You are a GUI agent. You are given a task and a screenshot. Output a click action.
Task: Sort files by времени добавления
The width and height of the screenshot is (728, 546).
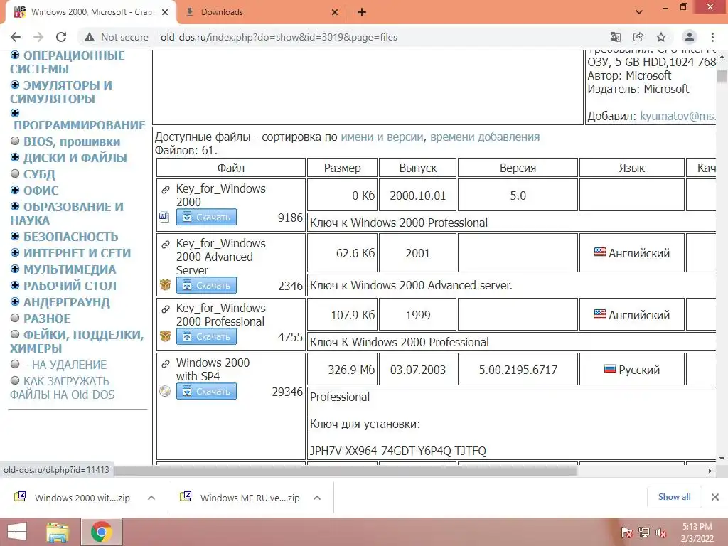(485, 137)
